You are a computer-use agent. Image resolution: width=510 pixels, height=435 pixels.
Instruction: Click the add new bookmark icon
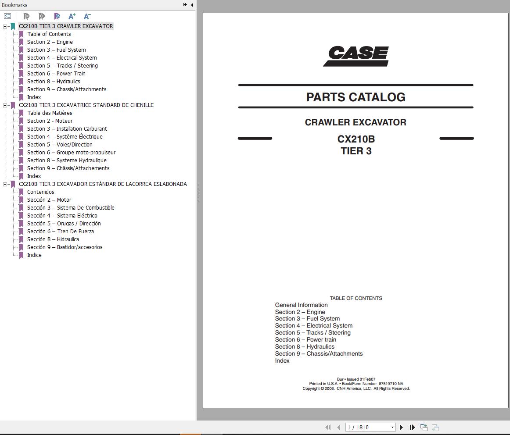(42, 16)
